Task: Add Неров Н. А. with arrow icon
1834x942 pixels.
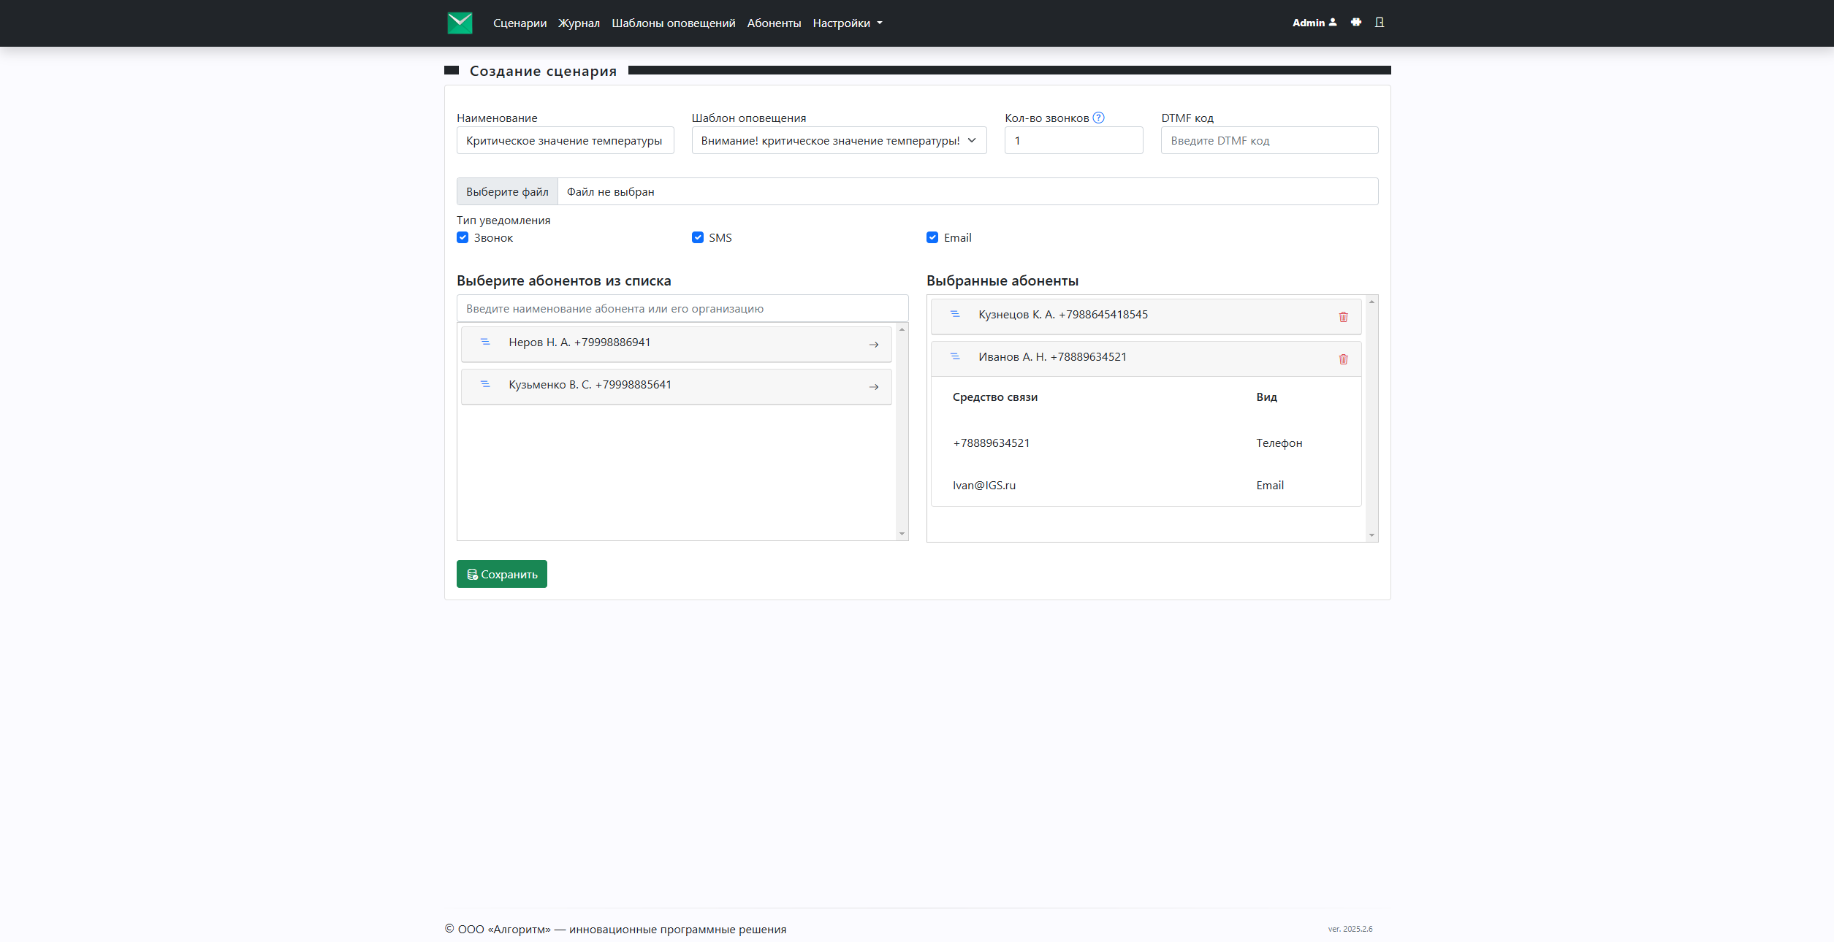Action: pyautogui.click(x=874, y=345)
